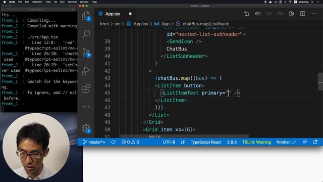Click the Prettier status item

coord(286,142)
